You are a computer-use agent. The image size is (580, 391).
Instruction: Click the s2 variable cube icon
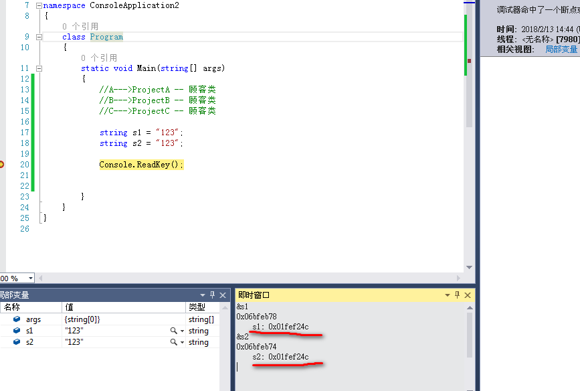[x=17, y=341]
